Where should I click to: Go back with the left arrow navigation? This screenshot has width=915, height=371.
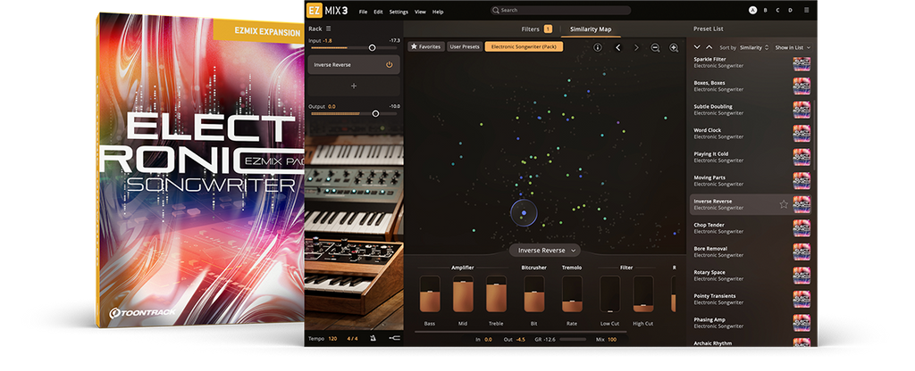coord(618,47)
